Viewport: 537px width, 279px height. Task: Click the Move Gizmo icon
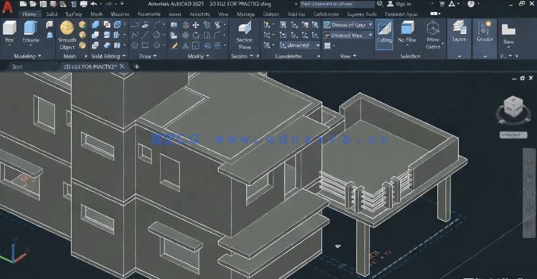tap(433, 35)
